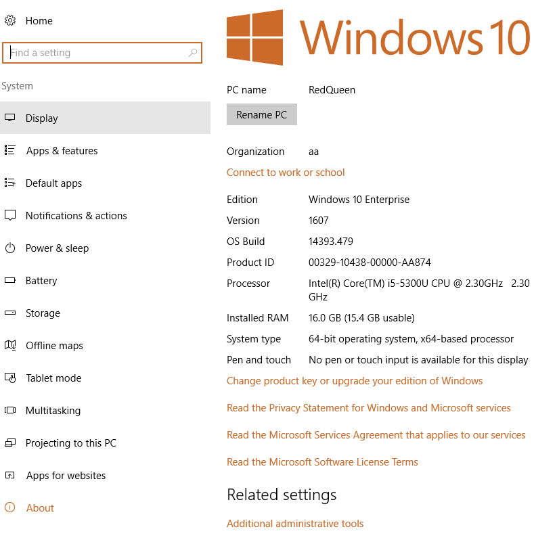Click the Windows logo image
This screenshot has height=542, width=557.
[x=254, y=38]
